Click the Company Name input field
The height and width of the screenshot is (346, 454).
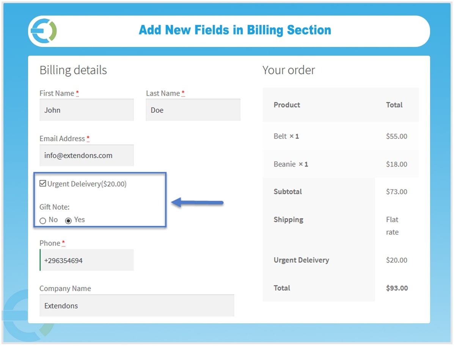pos(137,306)
